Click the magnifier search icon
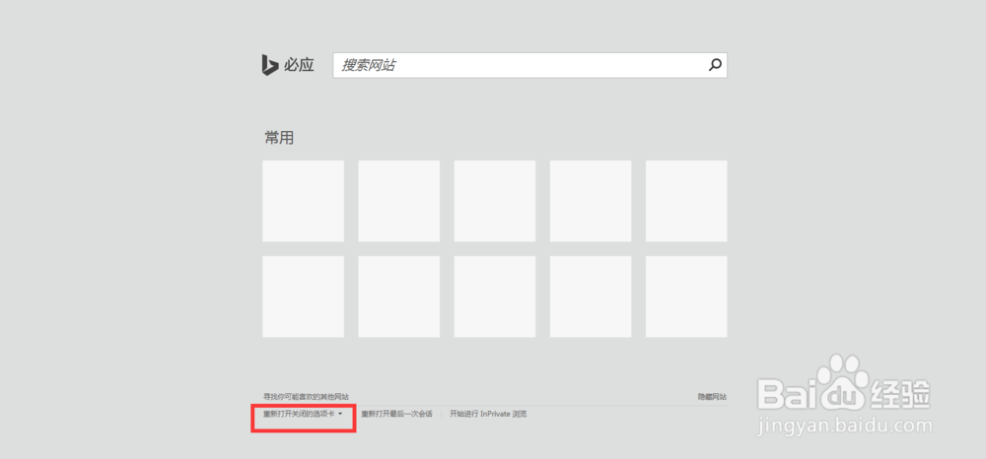 (715, 65)
